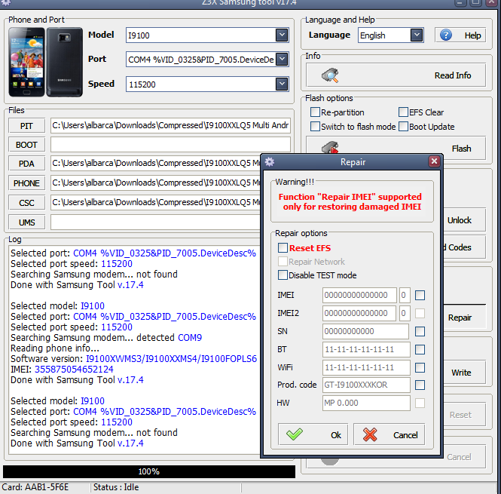
Task: Click the IMEI number input field
Action: (x=359, y=295)
